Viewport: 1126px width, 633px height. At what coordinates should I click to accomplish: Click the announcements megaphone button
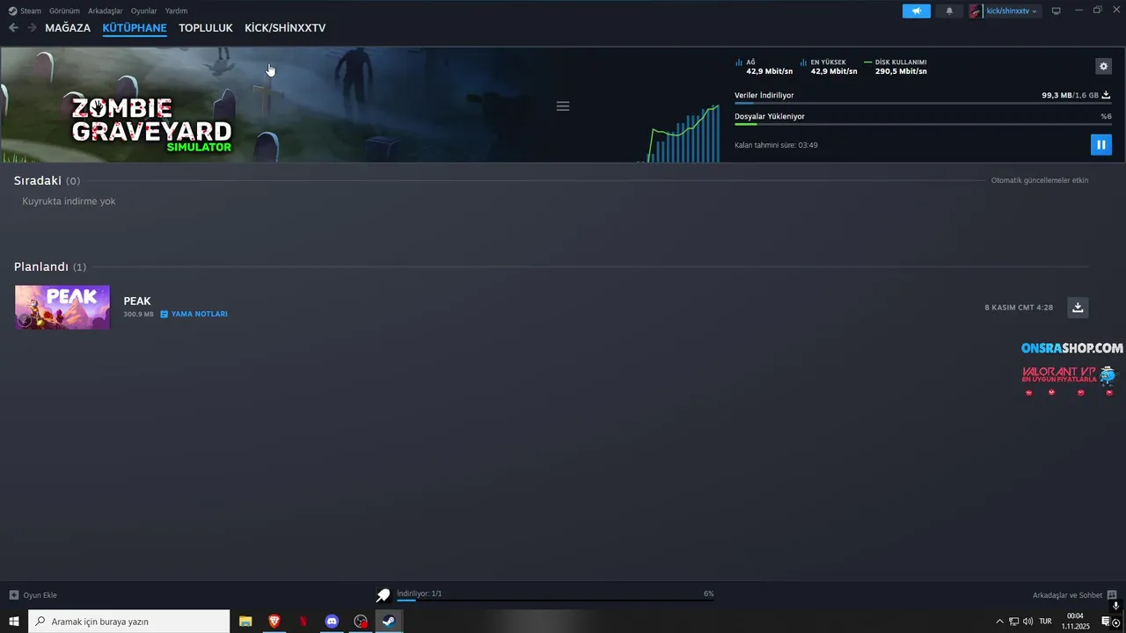[916, 11]
